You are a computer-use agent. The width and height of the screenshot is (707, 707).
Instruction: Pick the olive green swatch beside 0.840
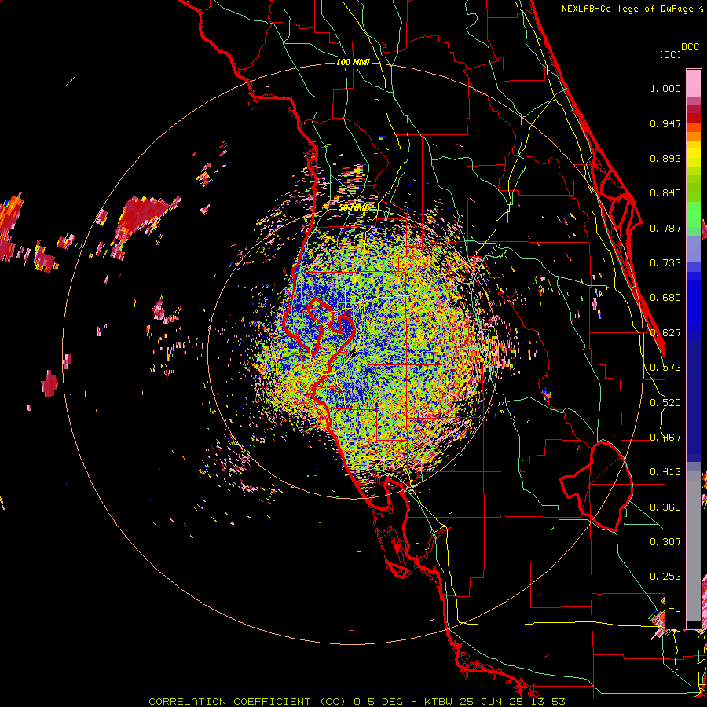(694, 189)
